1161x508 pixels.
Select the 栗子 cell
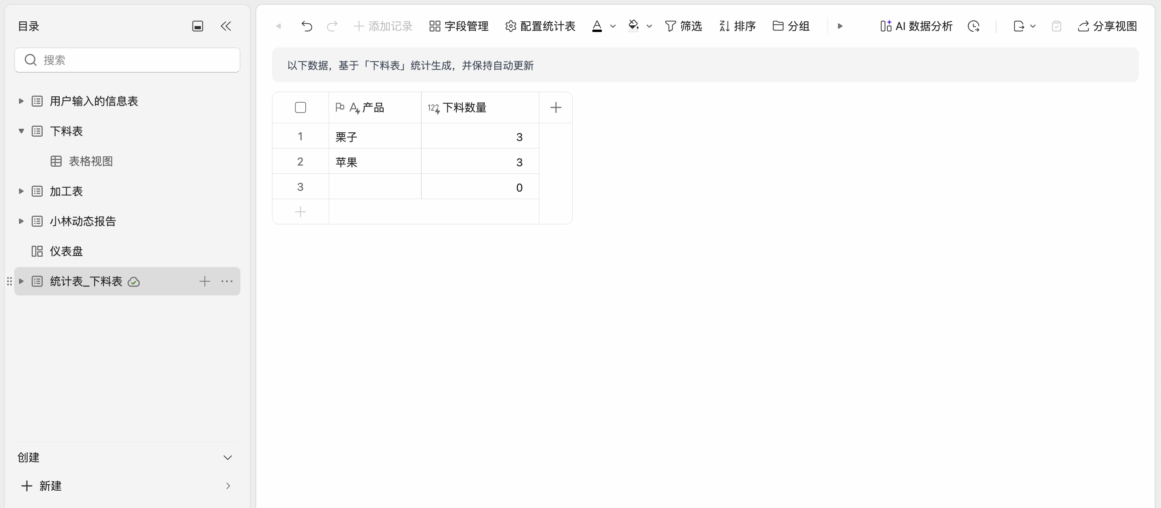(375, 136)
